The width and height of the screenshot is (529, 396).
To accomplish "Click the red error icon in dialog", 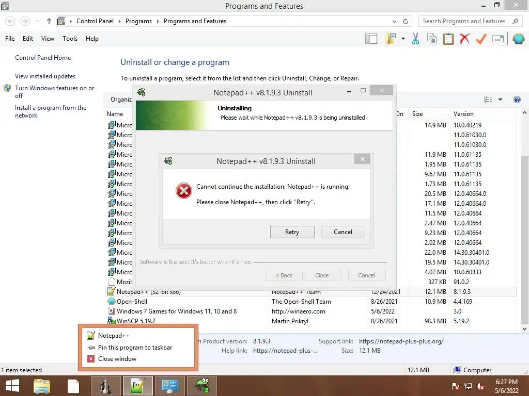I will [x=184, y=191].
